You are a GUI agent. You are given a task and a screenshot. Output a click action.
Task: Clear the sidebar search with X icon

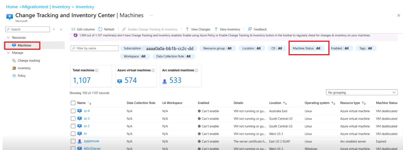click(54, 29)
